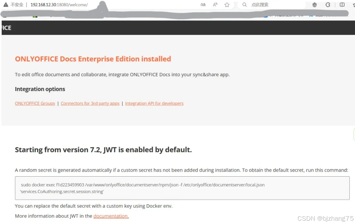Open Integration API for developers link
Viewport: 355px width, 224px height.
click(154, 103)
